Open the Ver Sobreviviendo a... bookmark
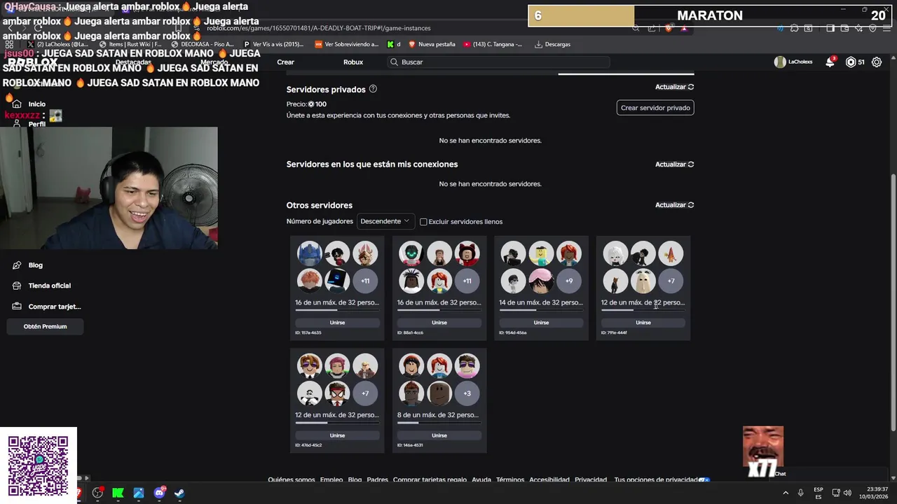This screenshot has height=504, width=897. pyautogui.click(x=347, y=44)
